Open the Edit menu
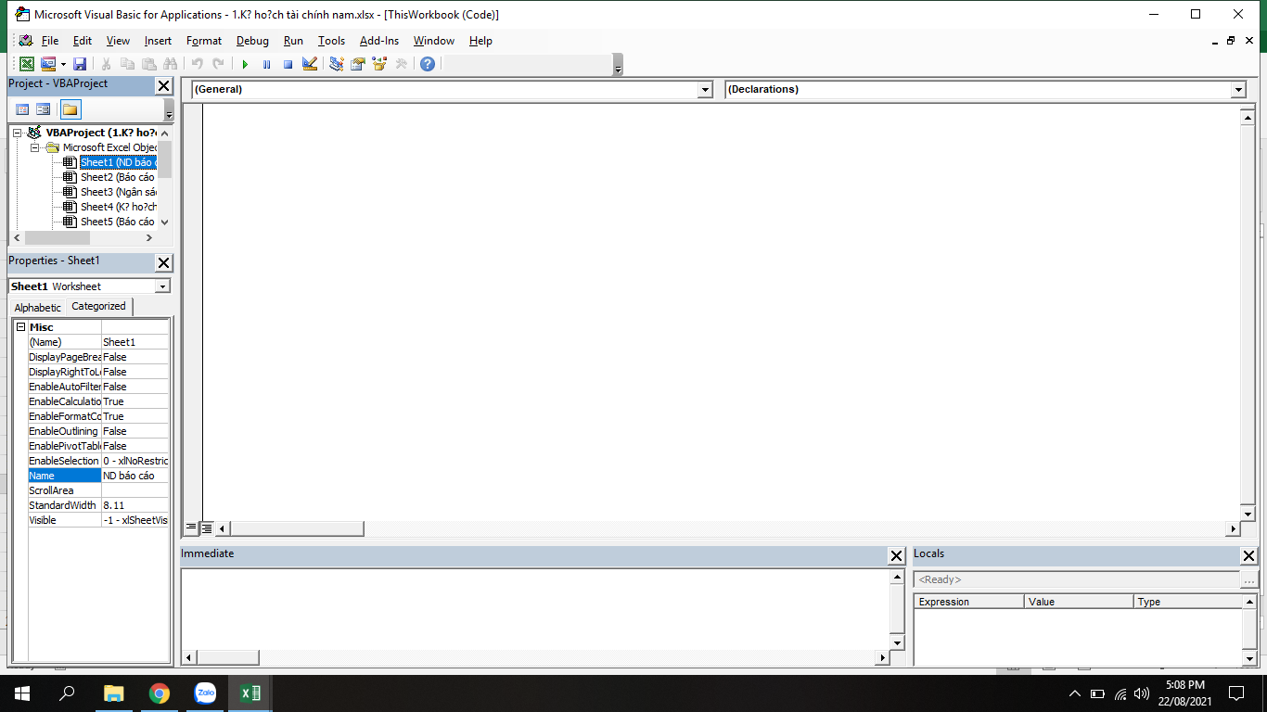The width and height of the screenshot is (1267, 712). pos(83,41)
